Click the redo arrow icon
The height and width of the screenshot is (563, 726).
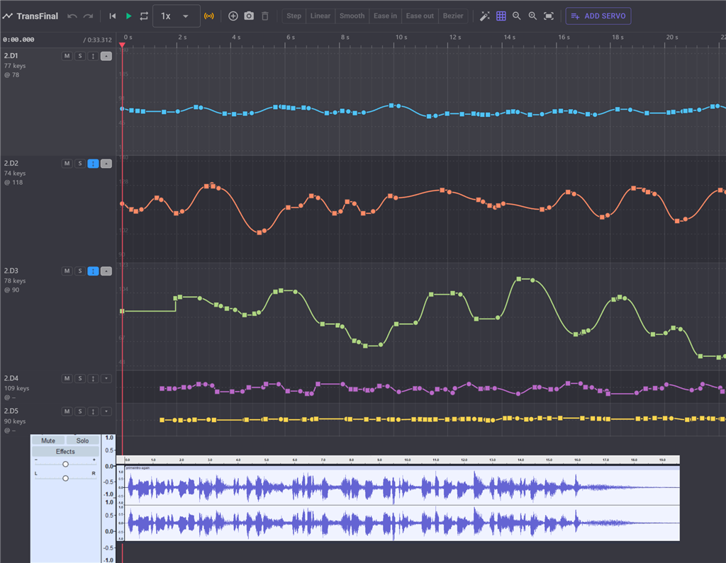(88, 16)
